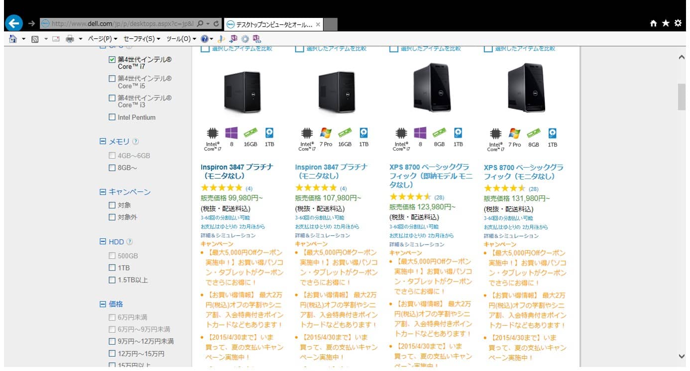Go back with the blue back arrow
The image size is (690, 371).
15,23
